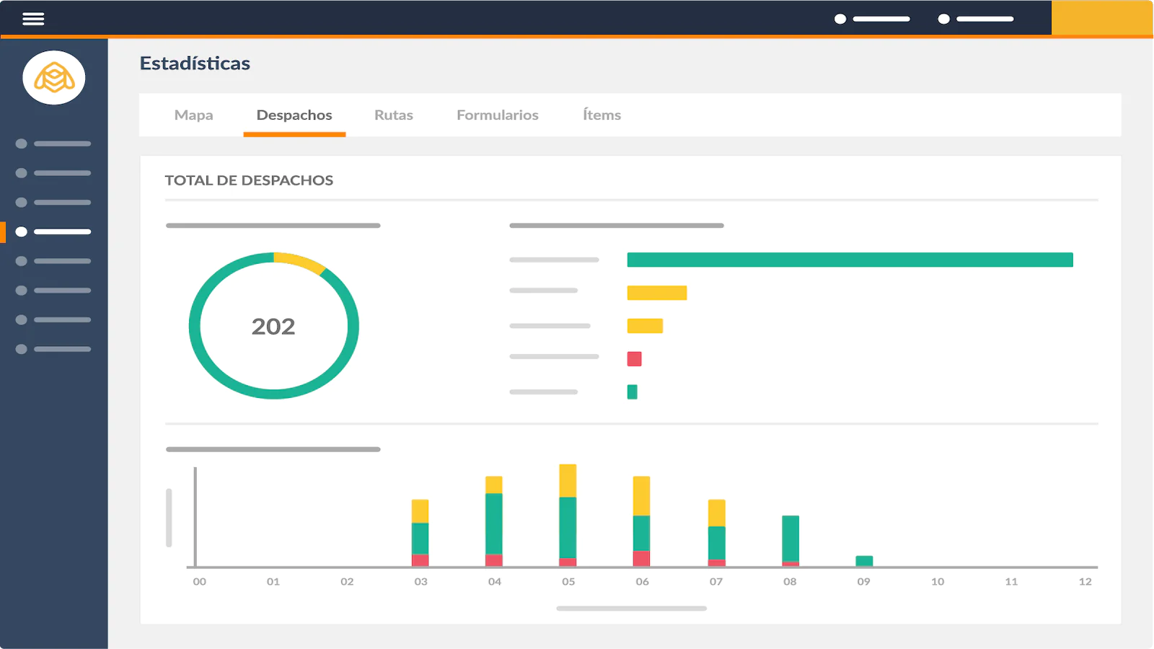Click the second sidebar menu item
Image resolution: width=1154 pixels, height=649 pixels.
click(x=53, y=173)
